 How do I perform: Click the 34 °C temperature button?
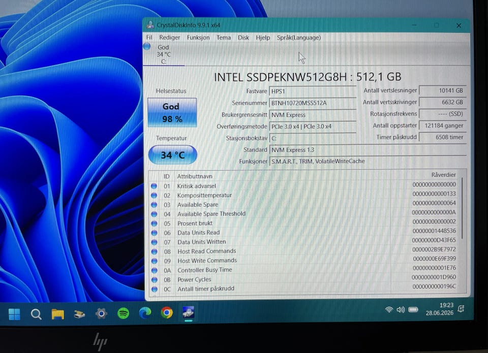(173, 154)
